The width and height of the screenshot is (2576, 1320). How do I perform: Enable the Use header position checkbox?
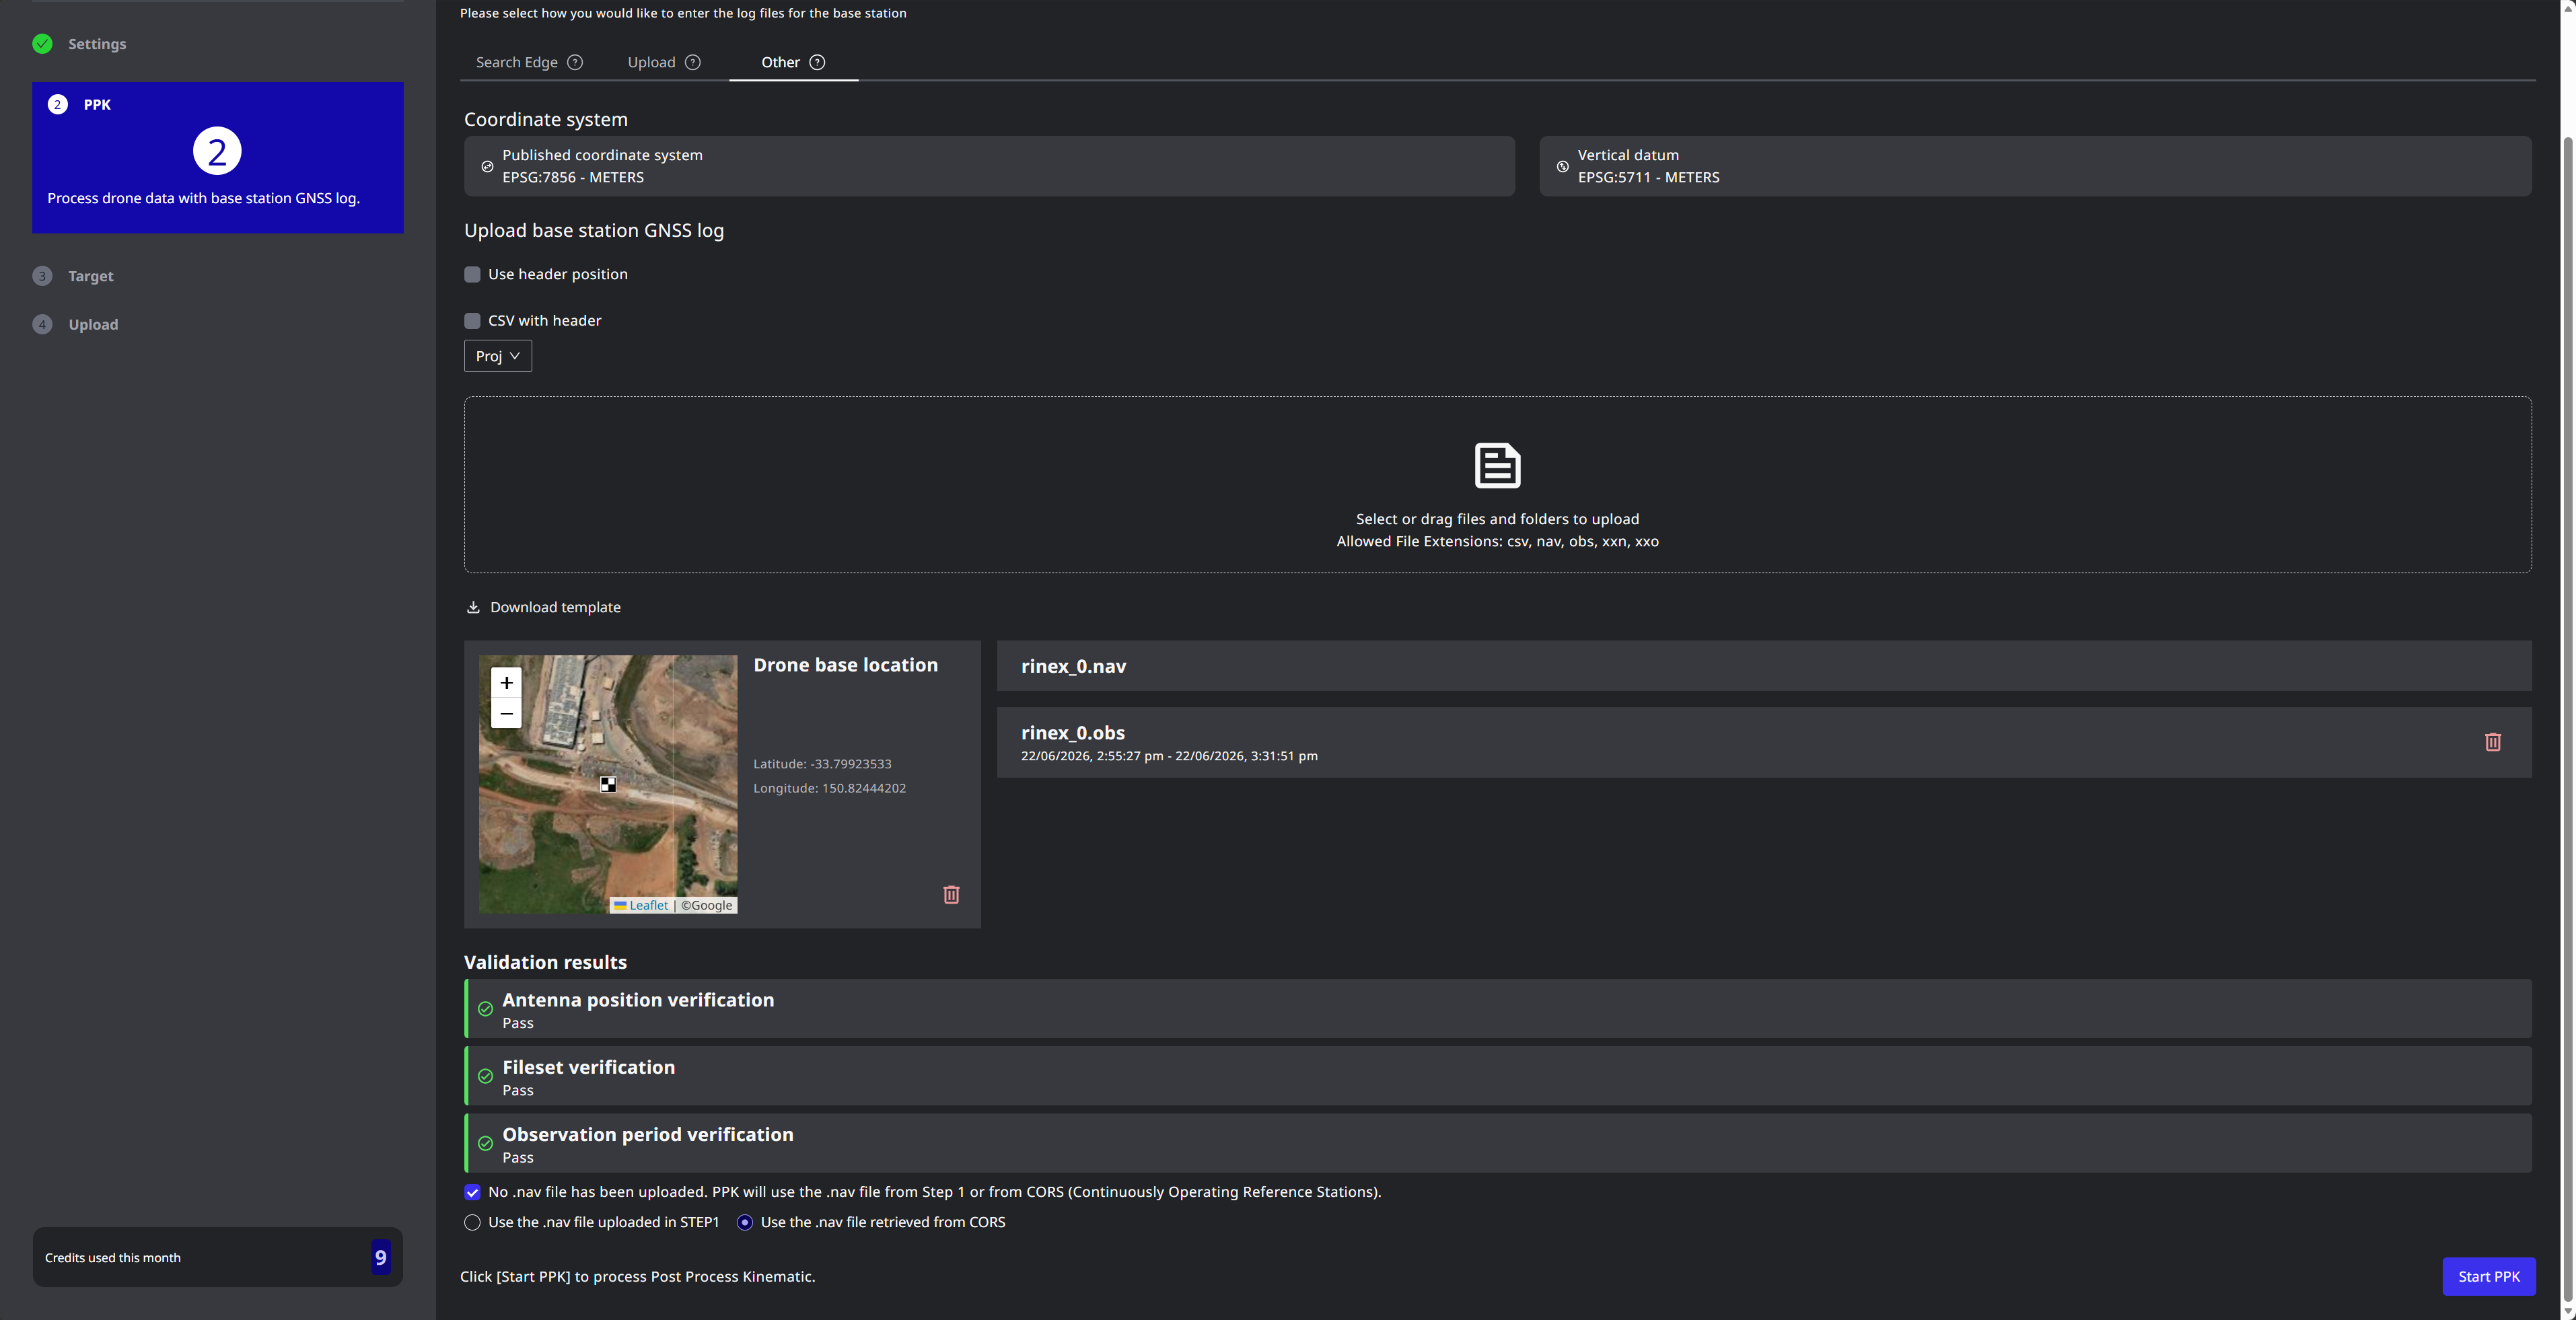point(472,274)
